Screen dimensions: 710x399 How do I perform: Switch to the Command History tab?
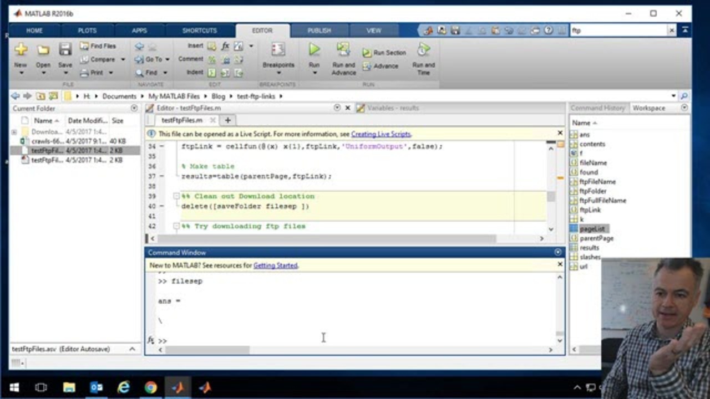tap(597, 108)
